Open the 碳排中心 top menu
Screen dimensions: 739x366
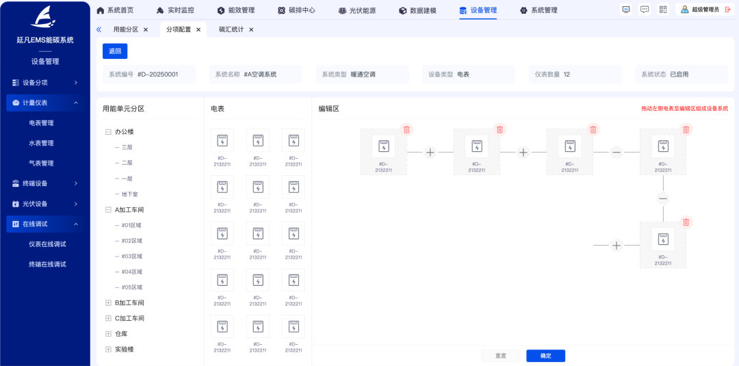tap(297, 10)
